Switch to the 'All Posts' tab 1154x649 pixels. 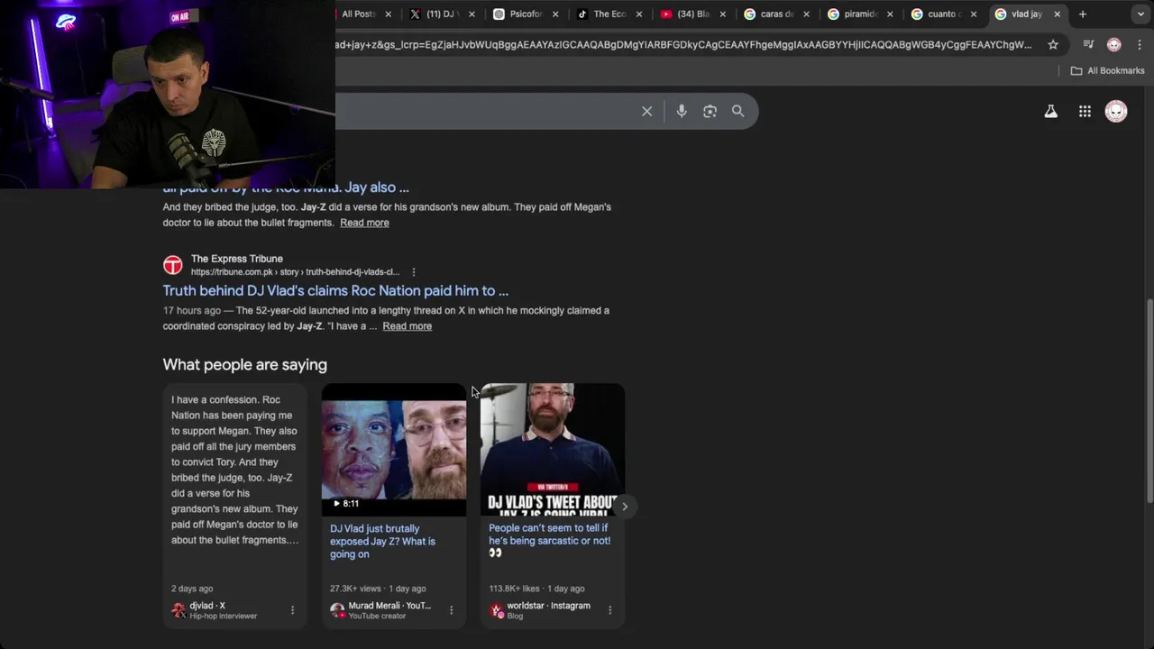tap(359, 14)
